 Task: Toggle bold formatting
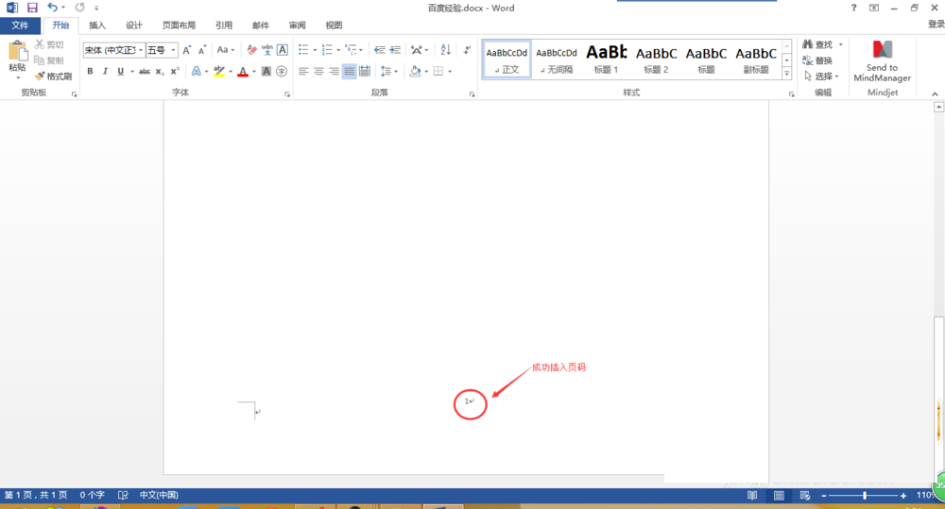coord(91,71)
